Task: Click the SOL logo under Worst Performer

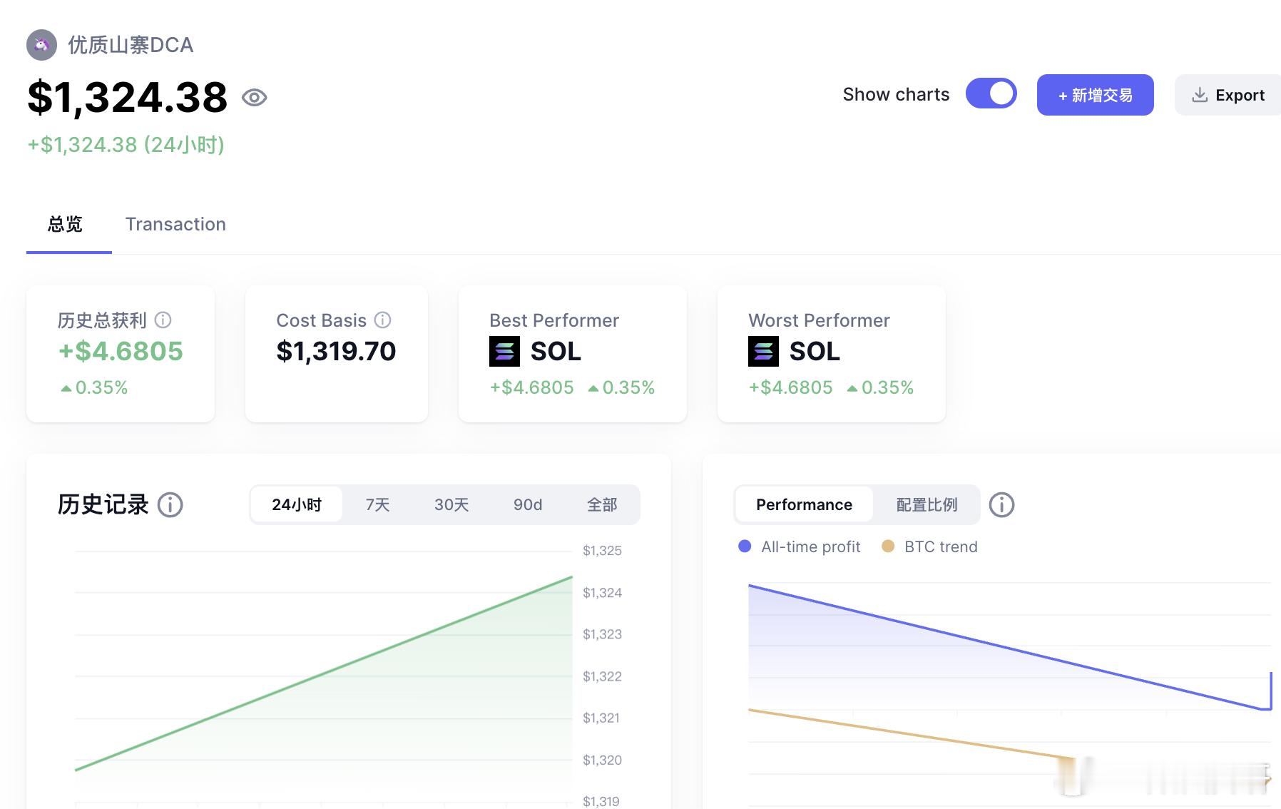Action: click(x=763, y=351)
